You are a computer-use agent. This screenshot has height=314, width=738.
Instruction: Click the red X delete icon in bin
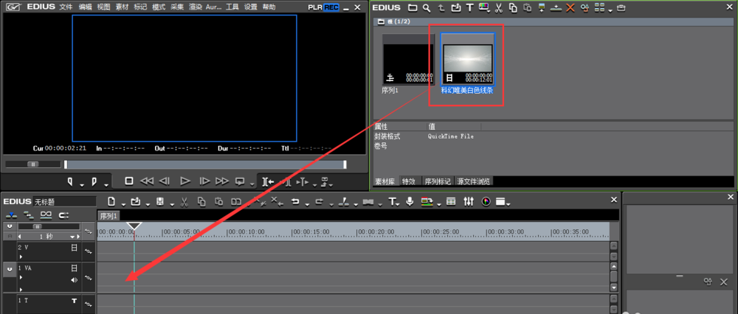click(x=570, y=7)
